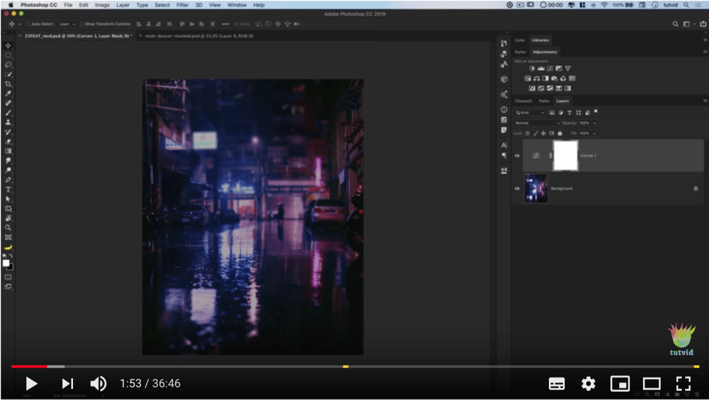
Task: Select the Move tool
Action: 8,46
